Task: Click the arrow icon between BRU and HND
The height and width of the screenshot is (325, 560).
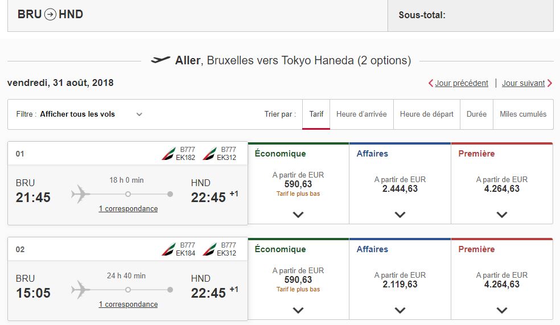Action: pyautogui.click(x=50, y=14)
